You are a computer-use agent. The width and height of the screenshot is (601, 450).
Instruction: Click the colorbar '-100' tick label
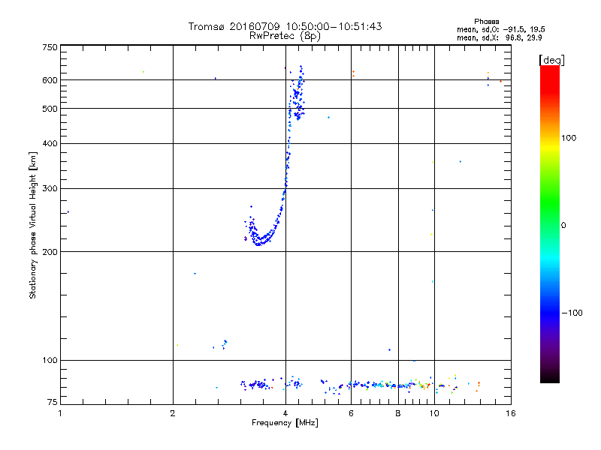coord(572,313)
